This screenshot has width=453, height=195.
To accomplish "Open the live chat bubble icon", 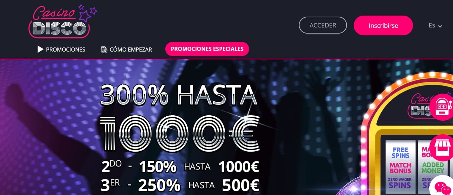I will click(x=442, y=187).
